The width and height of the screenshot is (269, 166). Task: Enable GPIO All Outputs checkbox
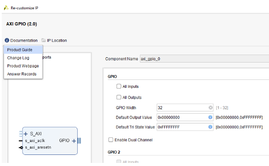(x=119, y=97)
